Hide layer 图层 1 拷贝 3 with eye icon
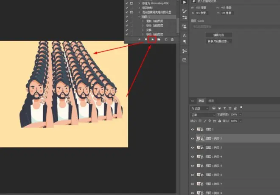Image resolution: width=280 pixels, height=195 pixels. (x=192, y=147)
